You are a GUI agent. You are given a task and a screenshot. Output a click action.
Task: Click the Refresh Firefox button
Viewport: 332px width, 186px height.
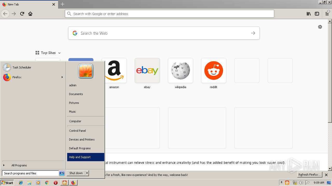(310, 175)
